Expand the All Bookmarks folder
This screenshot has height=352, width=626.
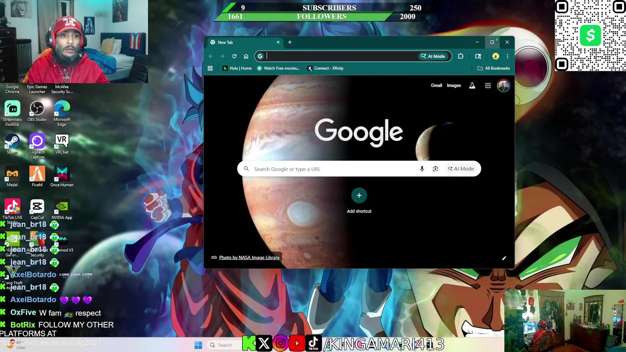pyautogui.click(x=493, y=68)
